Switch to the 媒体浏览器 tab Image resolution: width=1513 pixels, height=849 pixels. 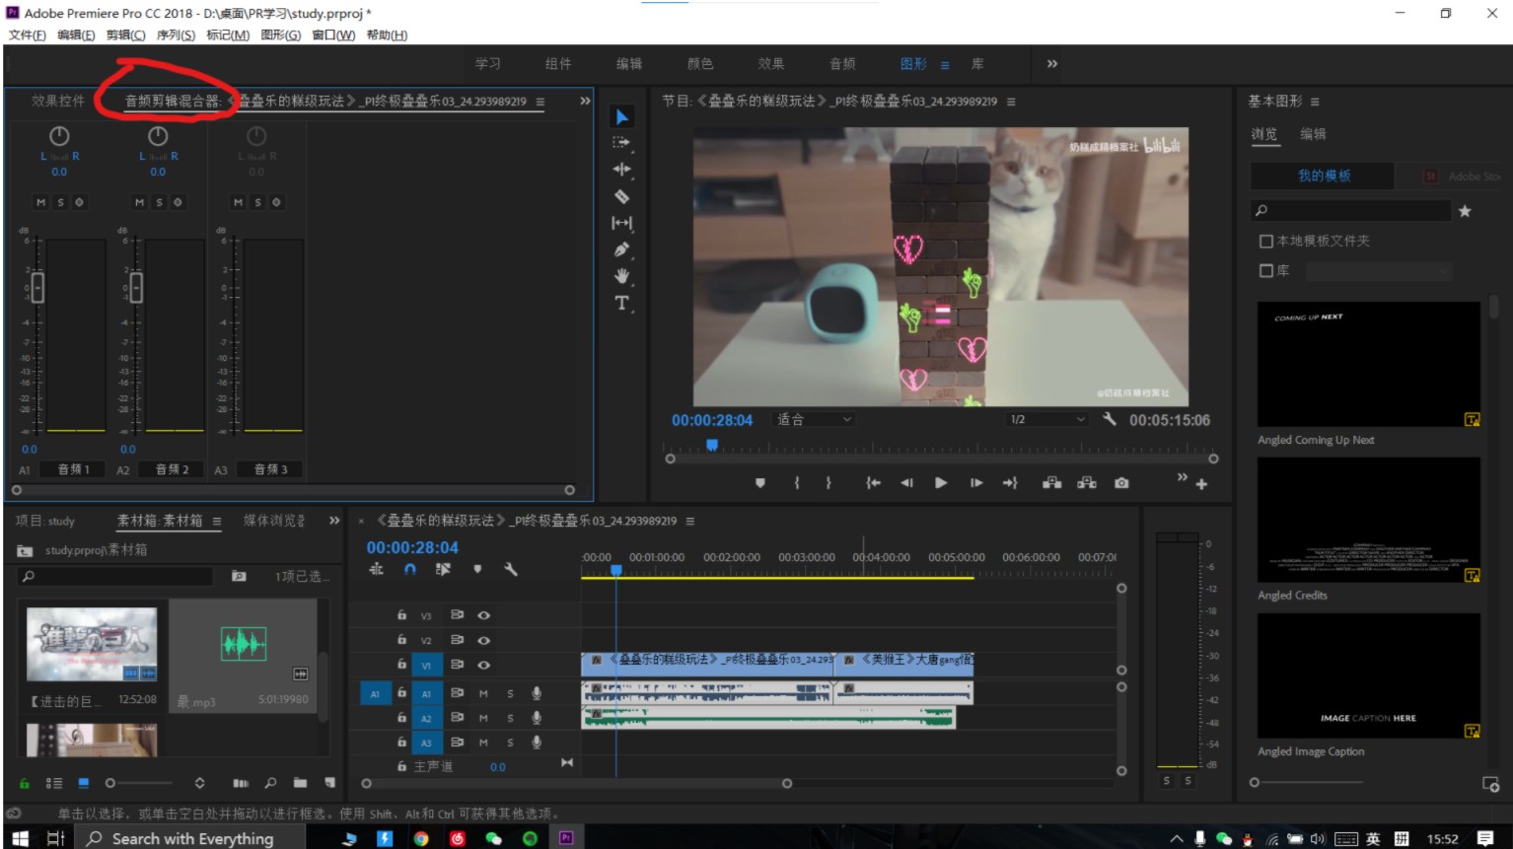(274, 521)
